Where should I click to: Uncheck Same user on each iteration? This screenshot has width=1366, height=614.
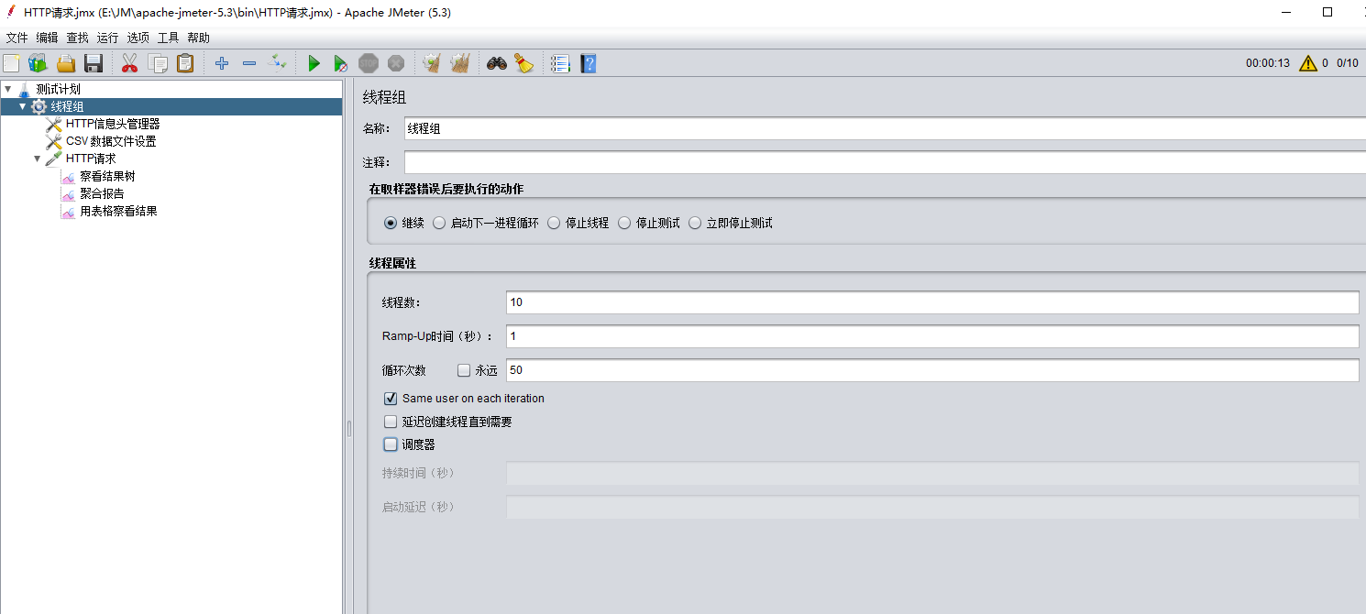[391, 399]
